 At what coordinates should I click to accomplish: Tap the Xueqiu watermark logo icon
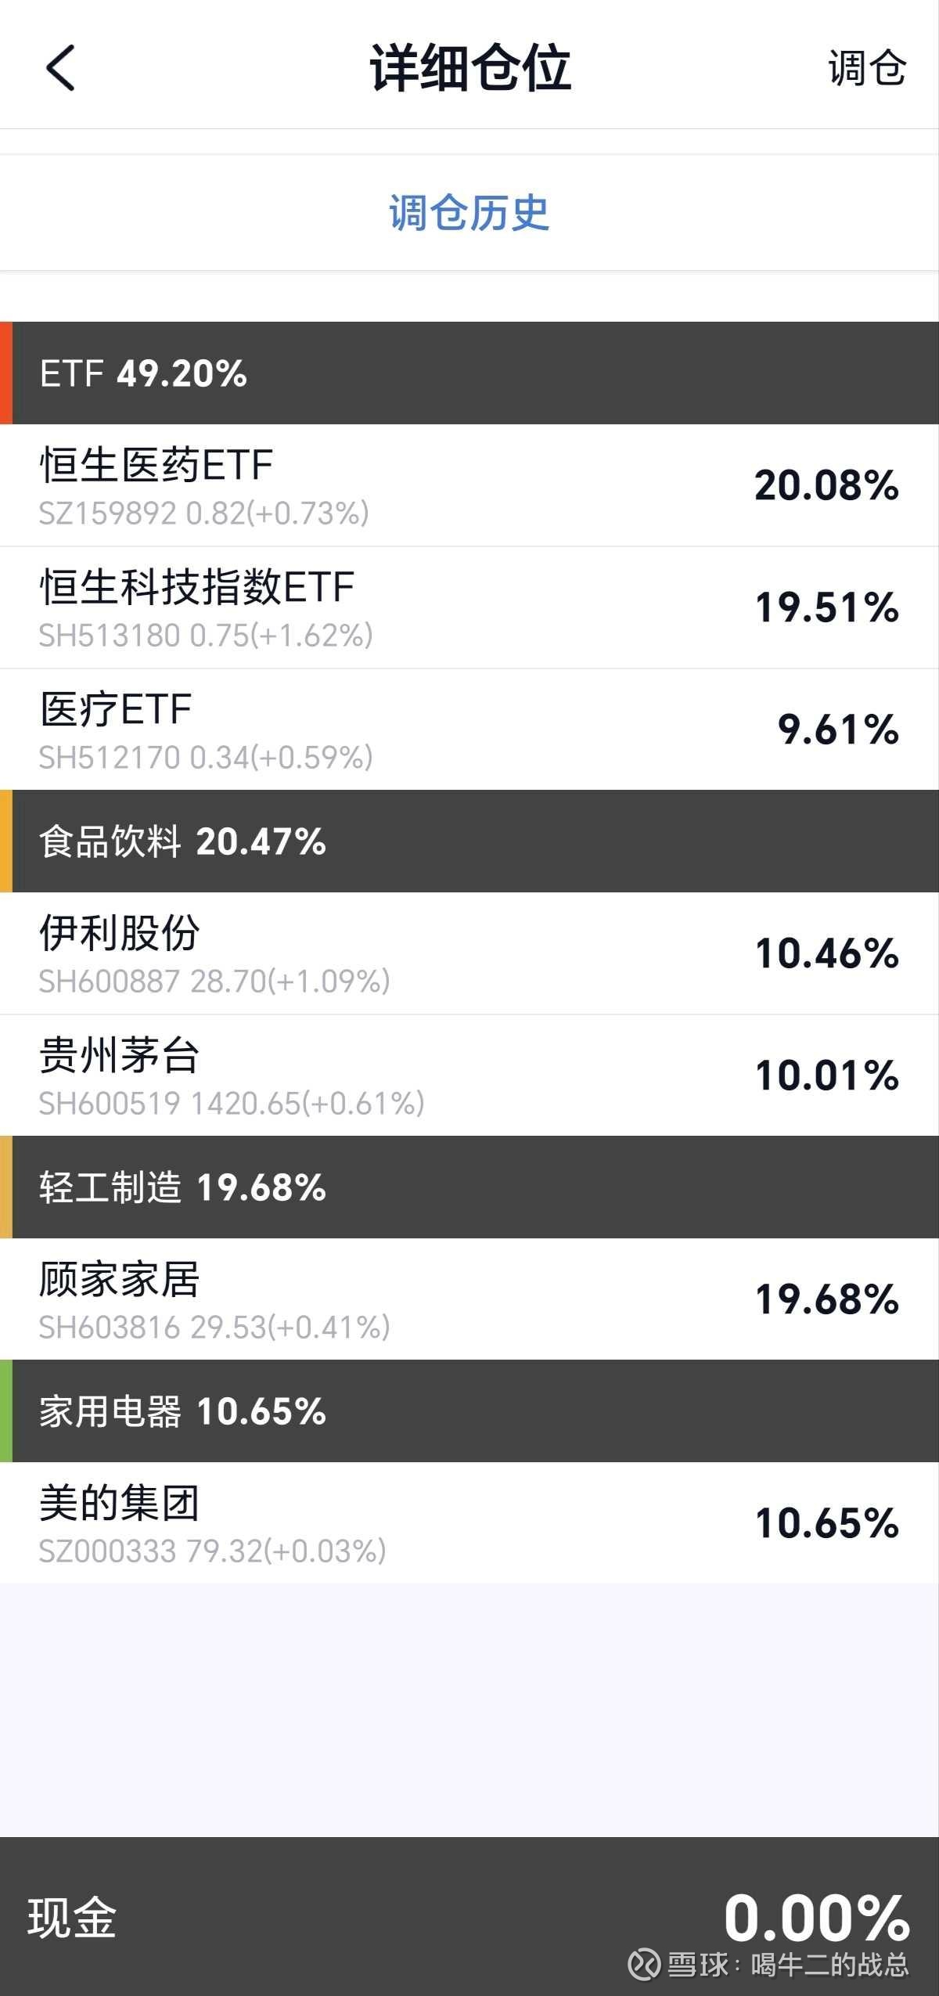644,1964
